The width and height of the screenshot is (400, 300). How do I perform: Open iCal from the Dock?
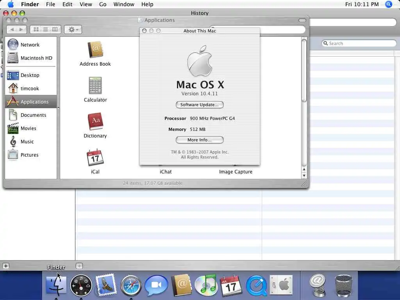(231, 286)
